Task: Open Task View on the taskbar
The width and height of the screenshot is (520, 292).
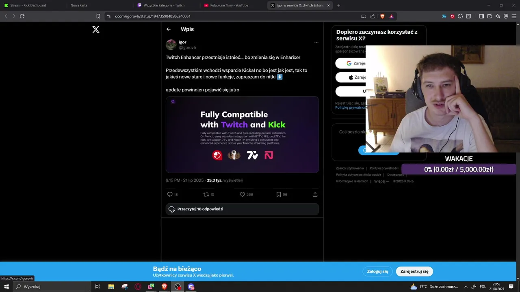Action: tap(97, 287)
